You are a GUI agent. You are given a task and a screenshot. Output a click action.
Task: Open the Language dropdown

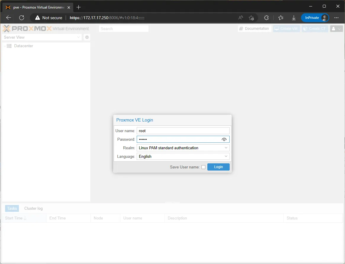(x=226, y=156)
